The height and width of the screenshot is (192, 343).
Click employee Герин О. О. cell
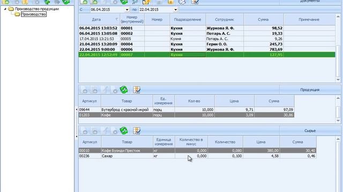click(x=225, y=44)
